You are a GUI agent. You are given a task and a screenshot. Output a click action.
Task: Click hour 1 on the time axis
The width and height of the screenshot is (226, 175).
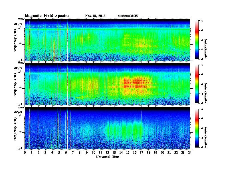point(32,153)
